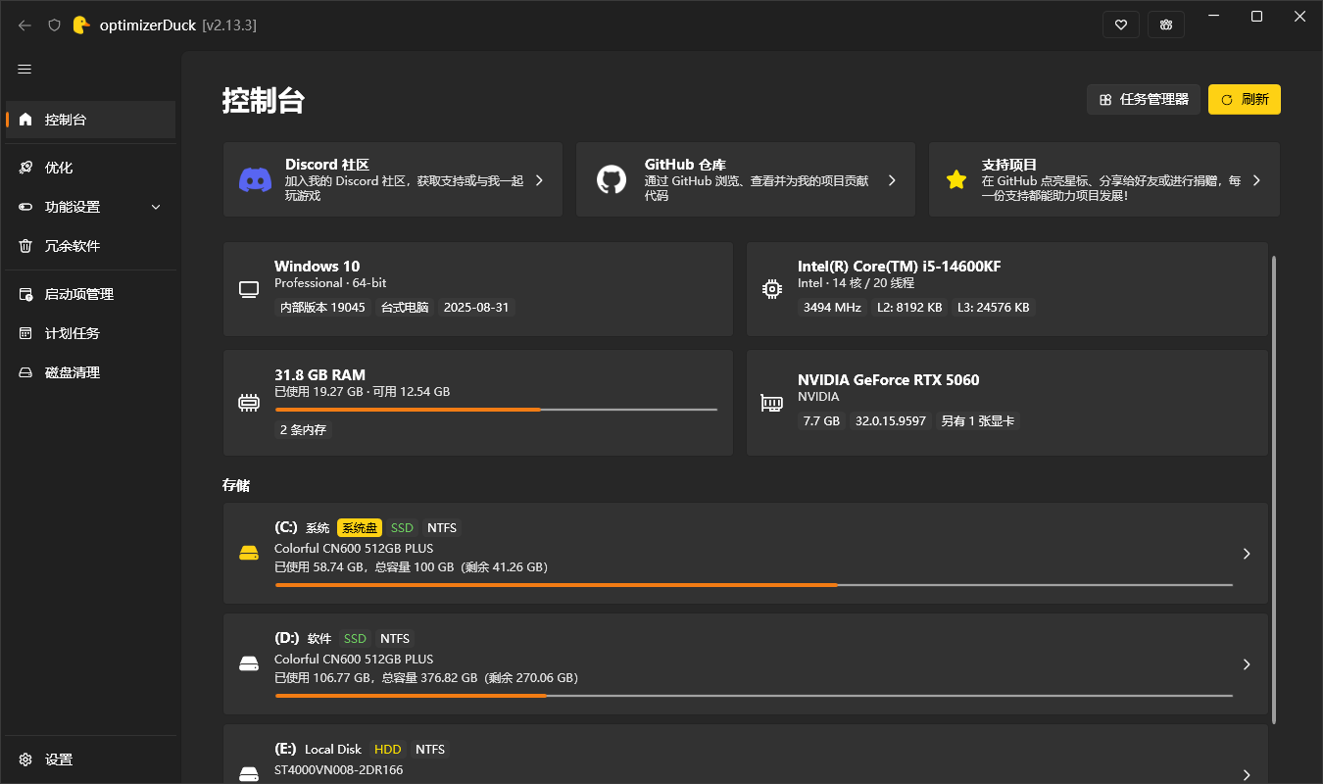Expand the C: system drive details chevron
The height and width of the screenshot is (784, 1323).
coord(1247,554)
